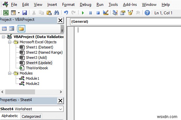Click the Project tree horizontal scrollbar thumb
Screen dimensions: 181x120
point(20,92)
